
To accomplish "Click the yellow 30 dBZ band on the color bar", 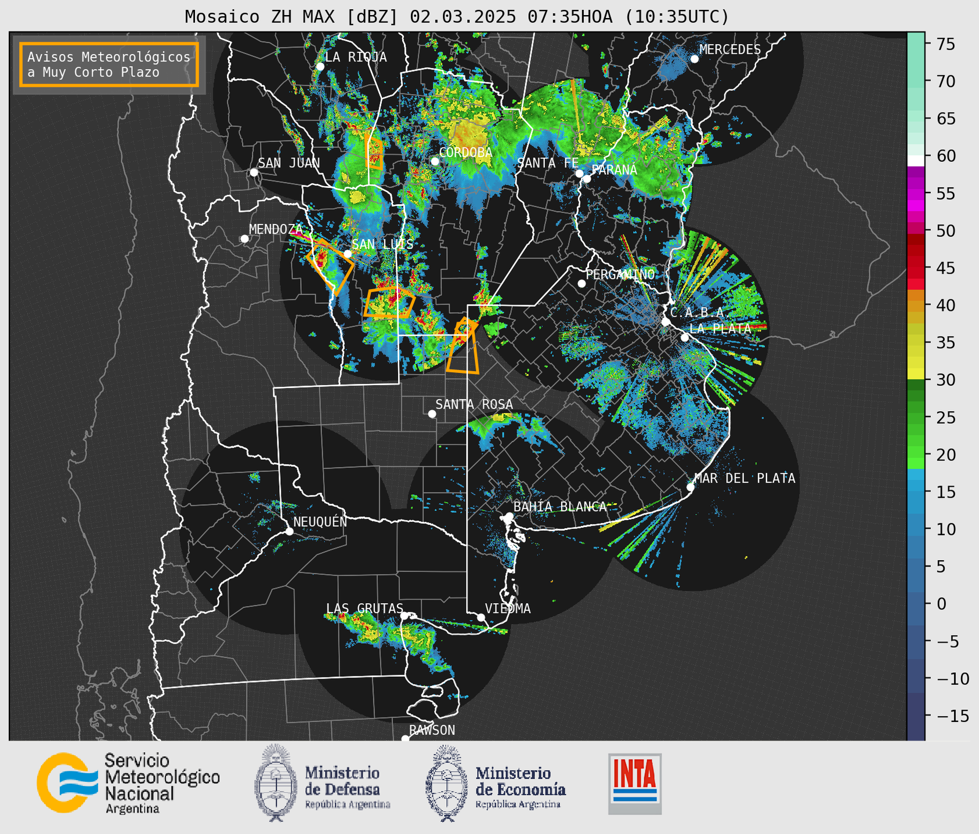I will pyautogui.click(x=916, y=374).
